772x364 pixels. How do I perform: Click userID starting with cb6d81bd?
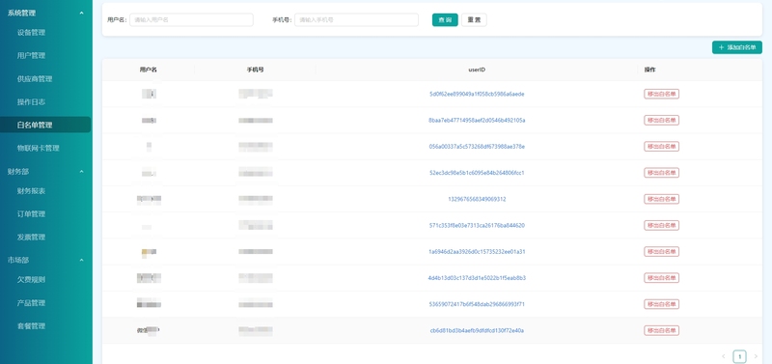[477, 330]
